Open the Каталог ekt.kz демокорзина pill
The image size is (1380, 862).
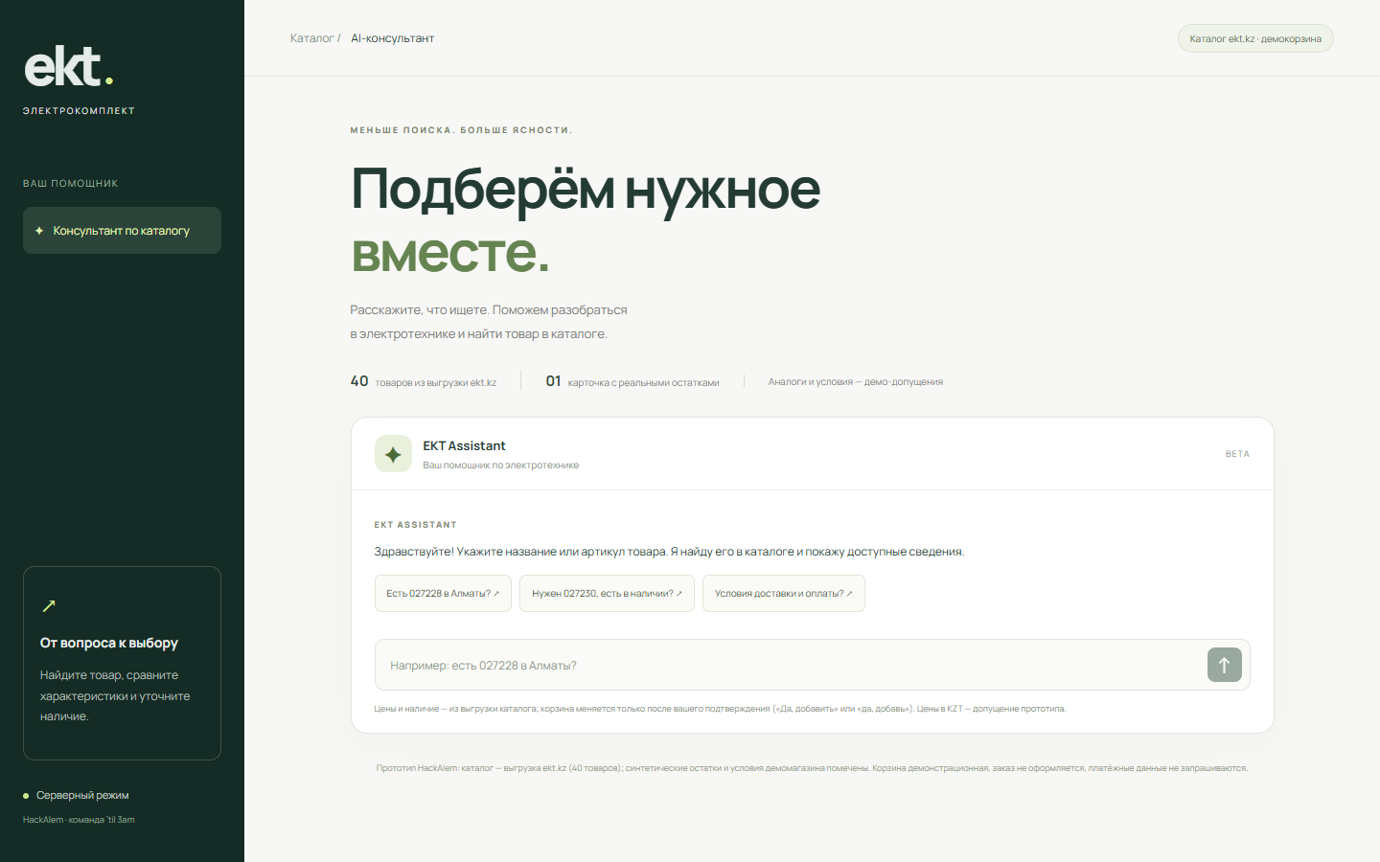1255,38
